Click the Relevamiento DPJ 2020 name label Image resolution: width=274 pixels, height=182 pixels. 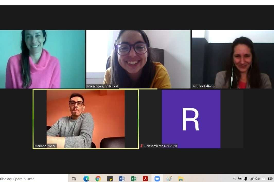click(161, 146)
